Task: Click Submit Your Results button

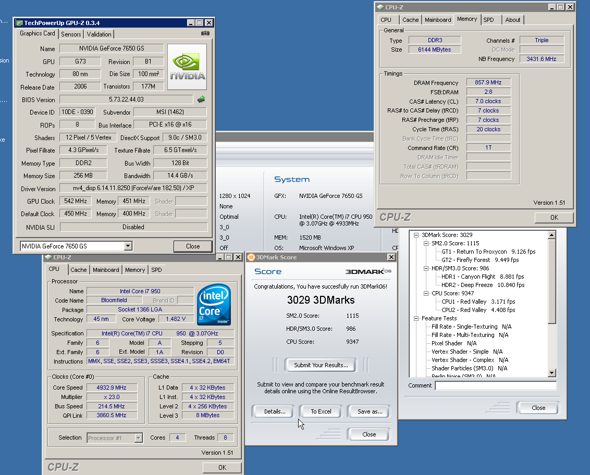Action: [x=321, y=365]
